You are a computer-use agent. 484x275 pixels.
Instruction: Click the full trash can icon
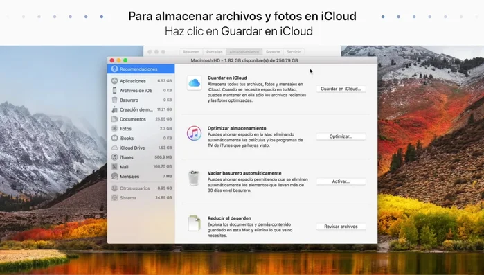(194, 179)
